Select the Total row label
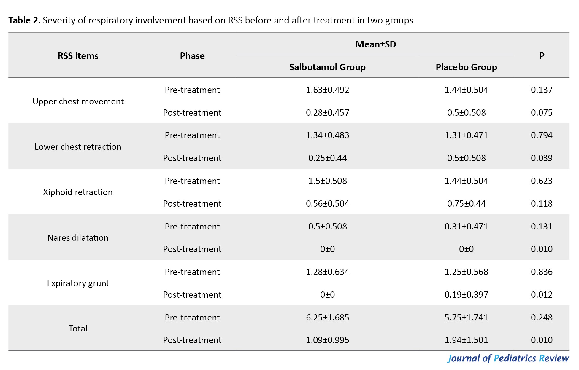 [x=78, y=328]
